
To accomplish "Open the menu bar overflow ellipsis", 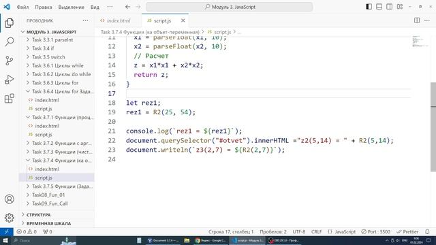I will pos(110,7).
